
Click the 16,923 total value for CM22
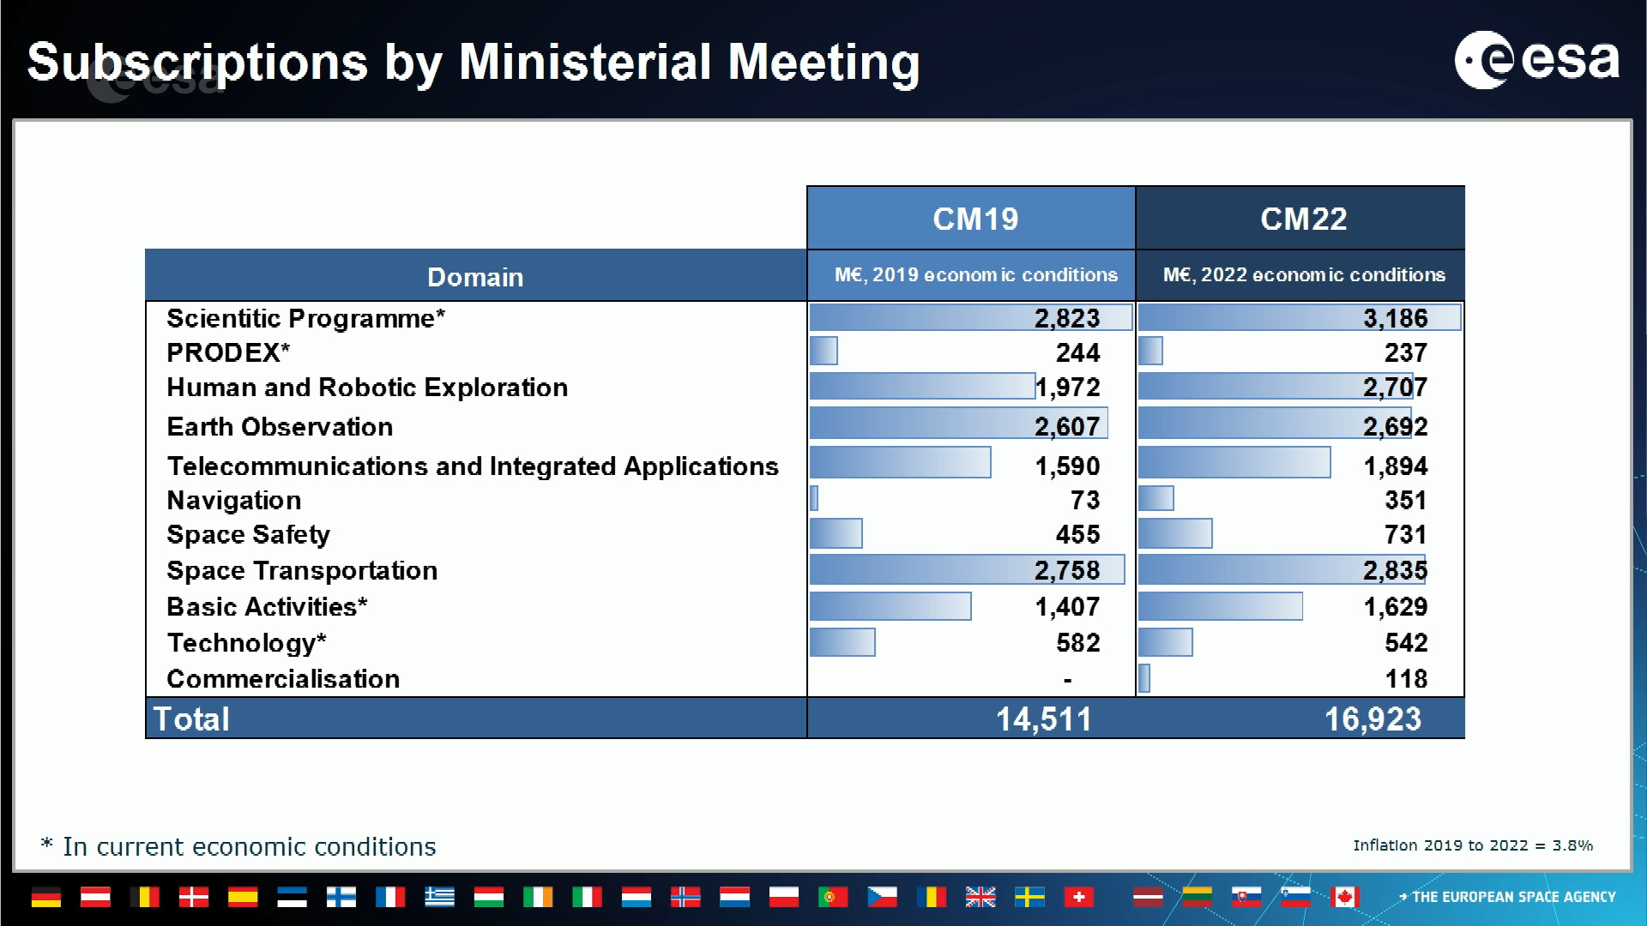[1372, 719]
